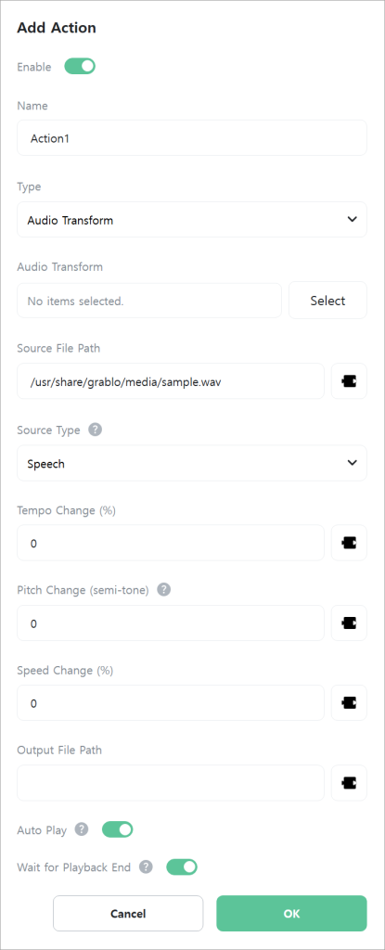Cancel the Add Action dialog
Screen dimensions: 385x950
click(128, 913)
